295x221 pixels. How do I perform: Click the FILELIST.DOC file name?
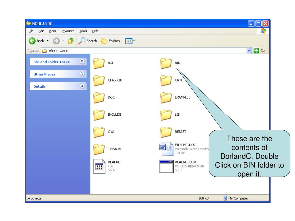[x=185, y=145]
